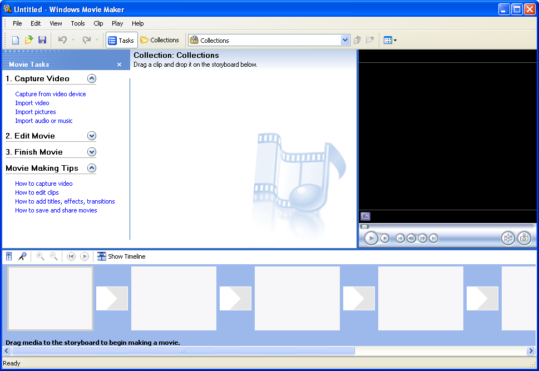The image size is (539, 371).
Task: Open the View menu
Action: click(x=56, y=23)
